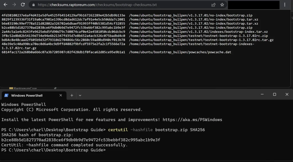Reload the checksums page
Image resolution: width=293 pixels, height=162 pixels.
tap(23, 5)
